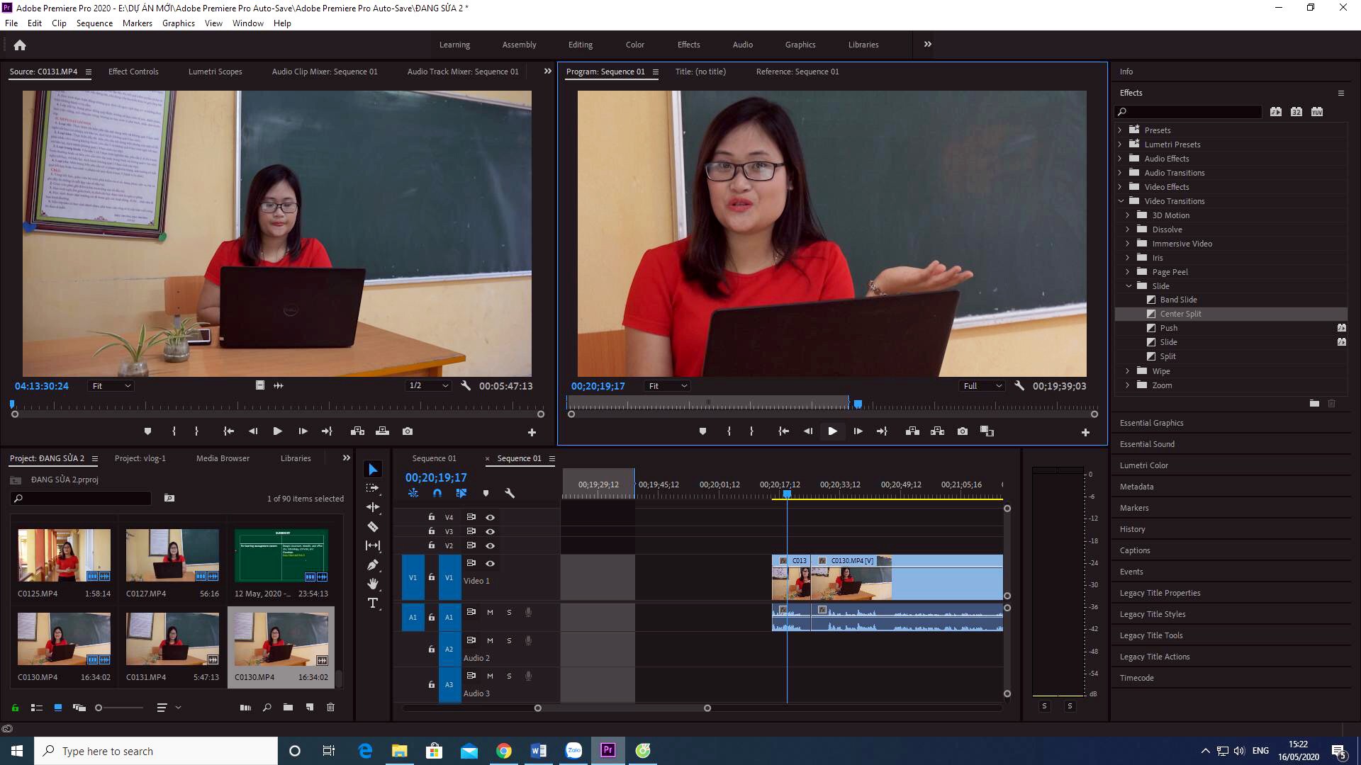Expand the Presets effects folder
The width and height of the screenshot is (1361, 765).
(x=1120, y=130)
